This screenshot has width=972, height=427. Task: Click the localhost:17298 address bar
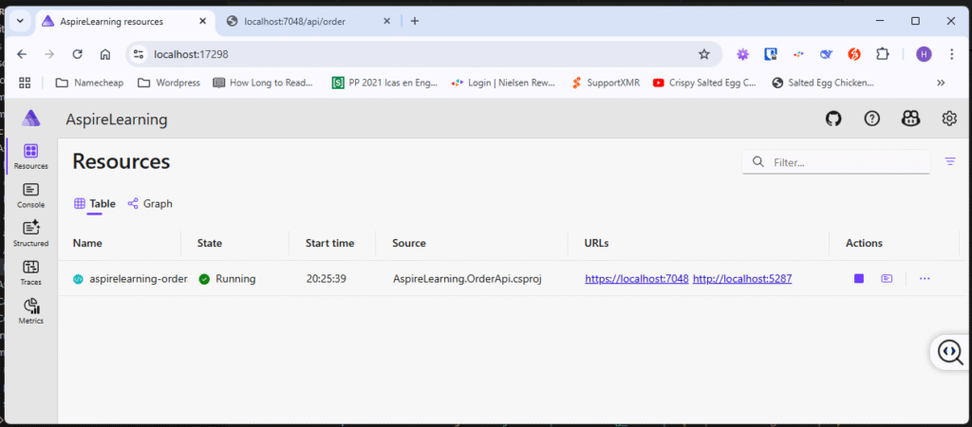point(423,54)
